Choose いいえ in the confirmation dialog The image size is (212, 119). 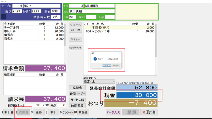point(116,65)
